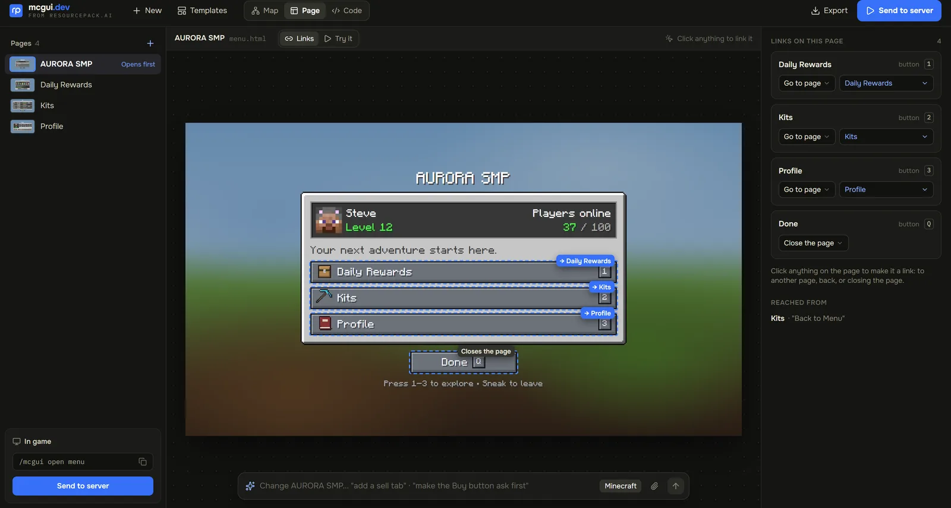Click the Done button in the preview
Screen dimensions: 951x508
(464, 362)
